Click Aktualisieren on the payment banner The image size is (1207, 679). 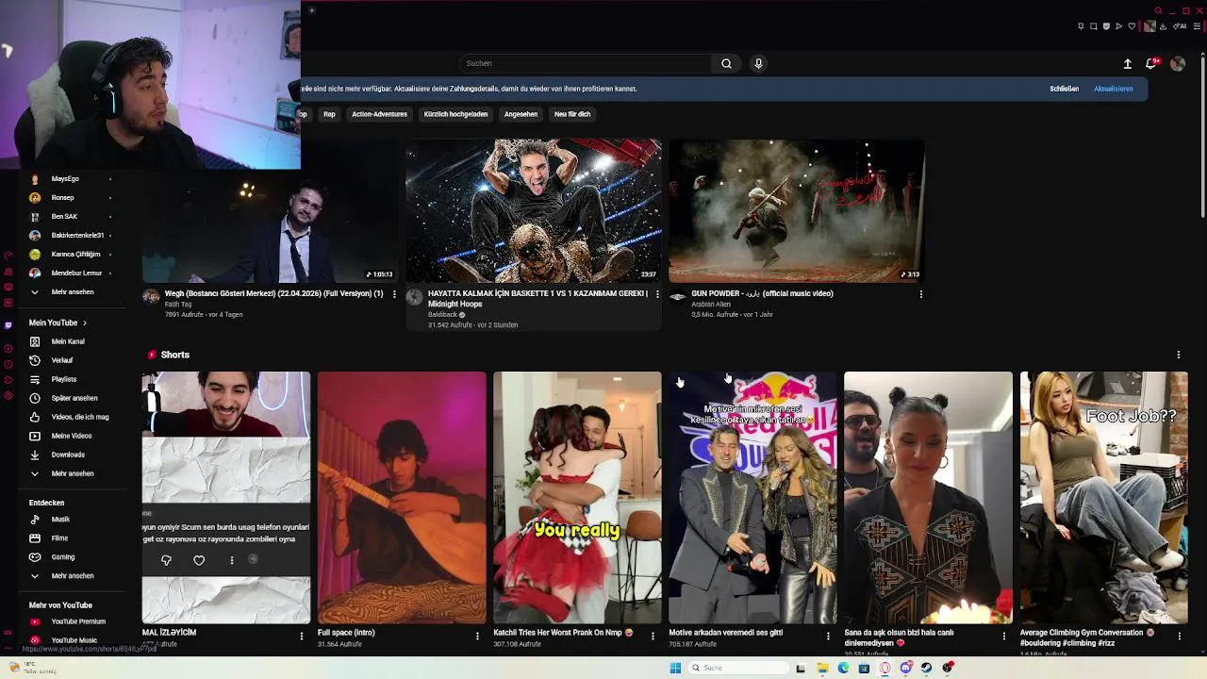(1114, 89)
